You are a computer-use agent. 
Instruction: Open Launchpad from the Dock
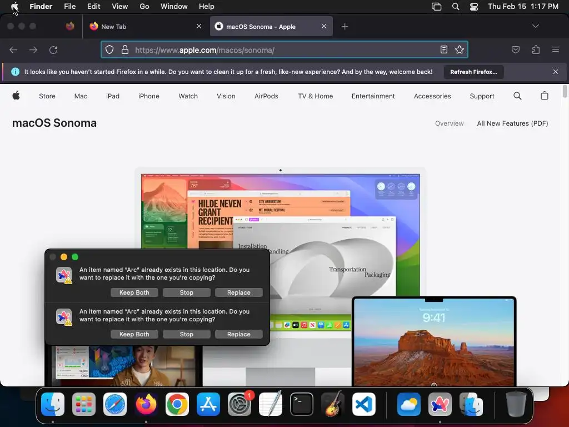tap(84, 404)
